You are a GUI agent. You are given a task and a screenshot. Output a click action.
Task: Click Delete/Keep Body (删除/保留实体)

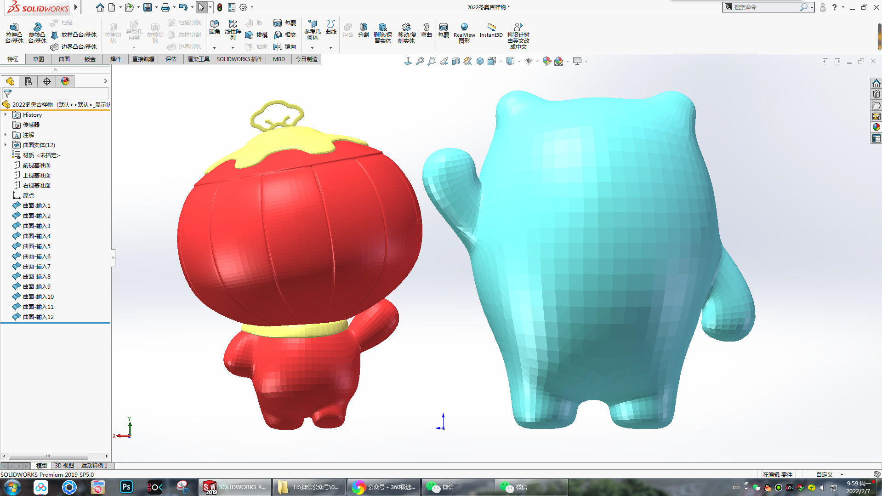(382, 33)
